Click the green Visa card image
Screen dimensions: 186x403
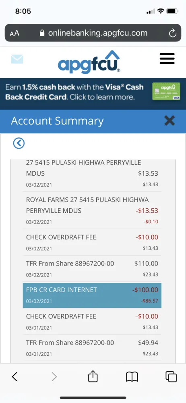(x=166, y=91)
